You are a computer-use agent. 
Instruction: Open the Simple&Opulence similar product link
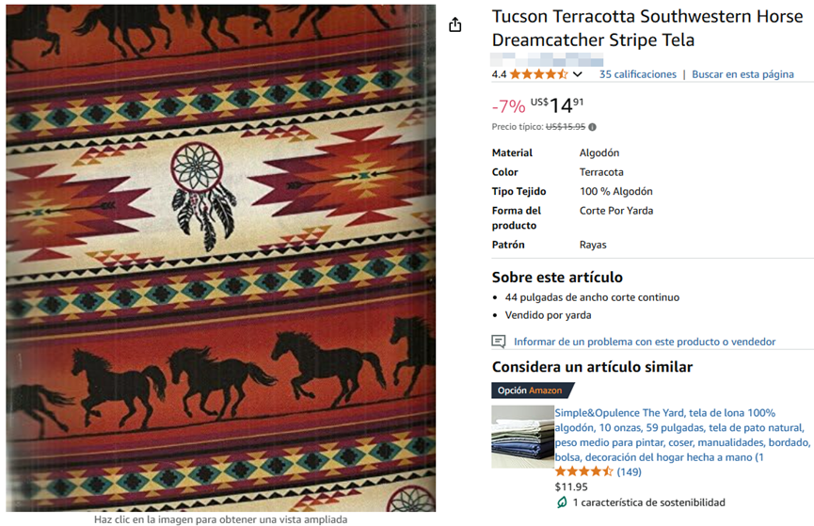pos(682,435)
